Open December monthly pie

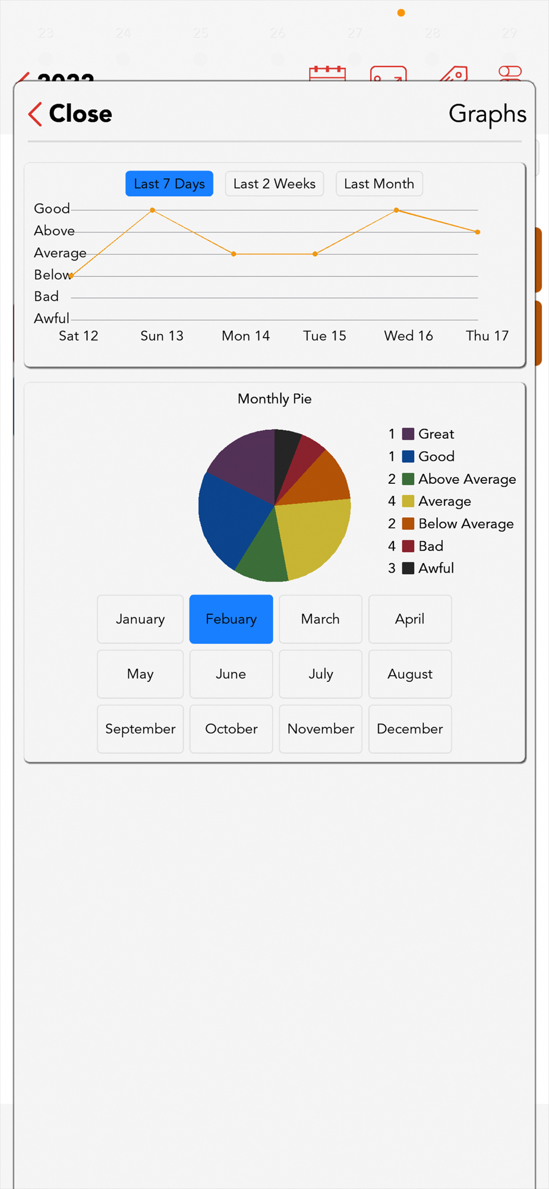pos(410,729)
